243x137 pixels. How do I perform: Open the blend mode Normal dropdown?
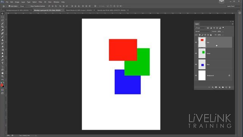pyautogui.click(x=203, y=31)
